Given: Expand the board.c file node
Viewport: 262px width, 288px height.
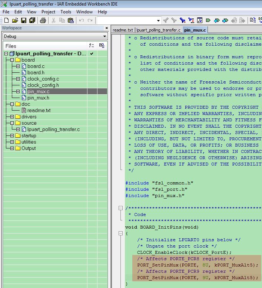Looking at the screenshot, I should point(18,66).
